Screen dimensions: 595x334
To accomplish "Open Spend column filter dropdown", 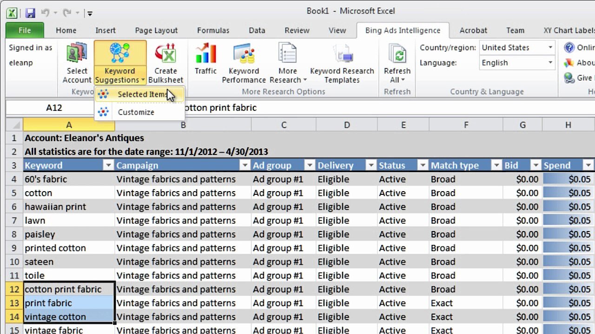I will (x=588, y=166).
